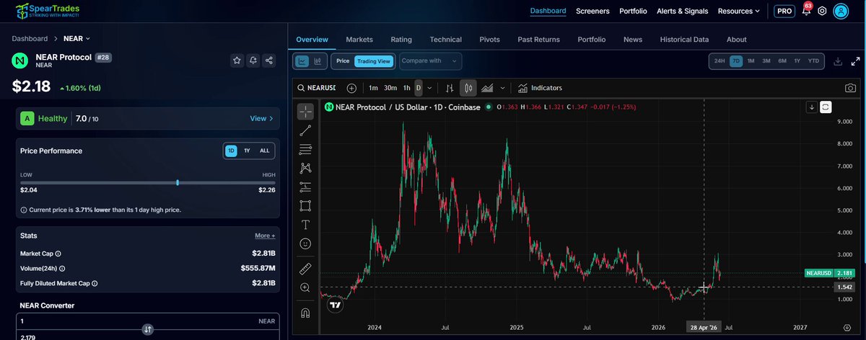866x340 pixels.
Task: Toggle the magnet snap mode
Action: [x=305, y=313]
